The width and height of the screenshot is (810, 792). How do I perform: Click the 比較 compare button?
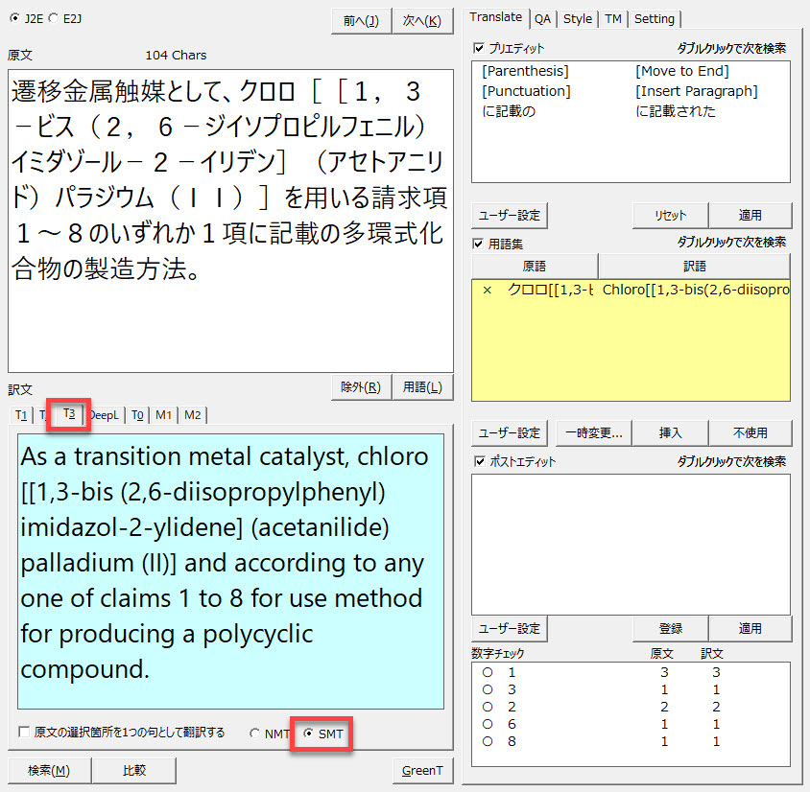[134, 770]
